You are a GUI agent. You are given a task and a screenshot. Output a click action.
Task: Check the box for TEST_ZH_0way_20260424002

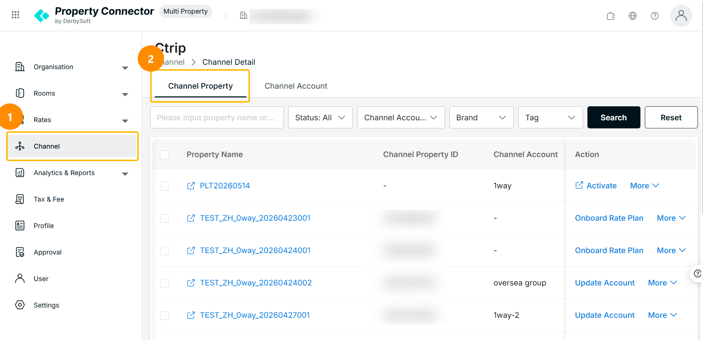[165, 283]
